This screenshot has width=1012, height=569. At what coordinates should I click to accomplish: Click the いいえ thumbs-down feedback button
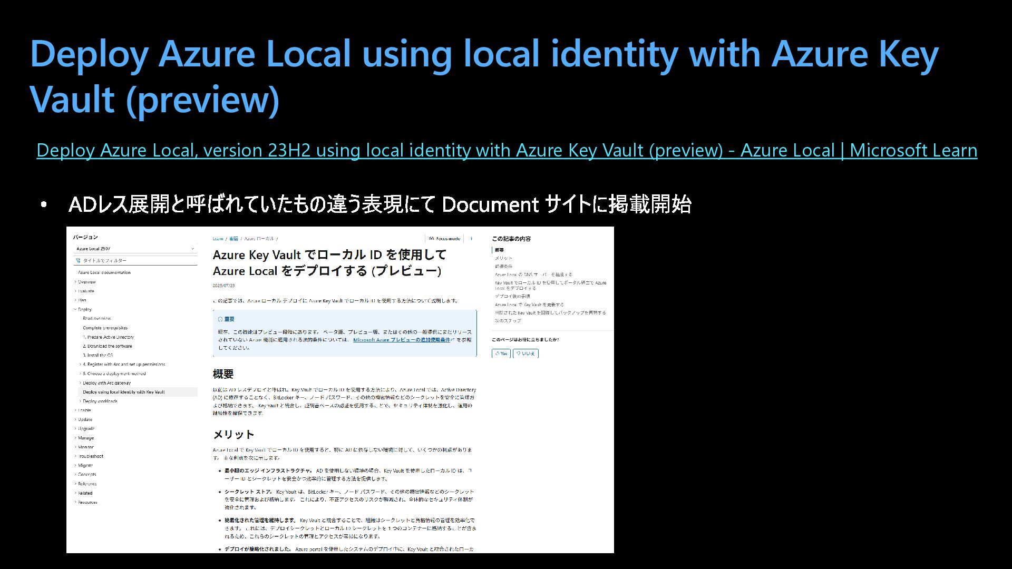point(526,354)
